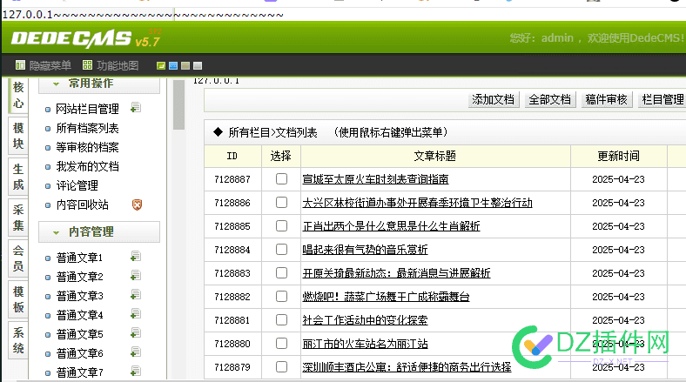Click the 稿件审核 button
The height and width of the screenshot is (382, 686).
pos(607,100)
